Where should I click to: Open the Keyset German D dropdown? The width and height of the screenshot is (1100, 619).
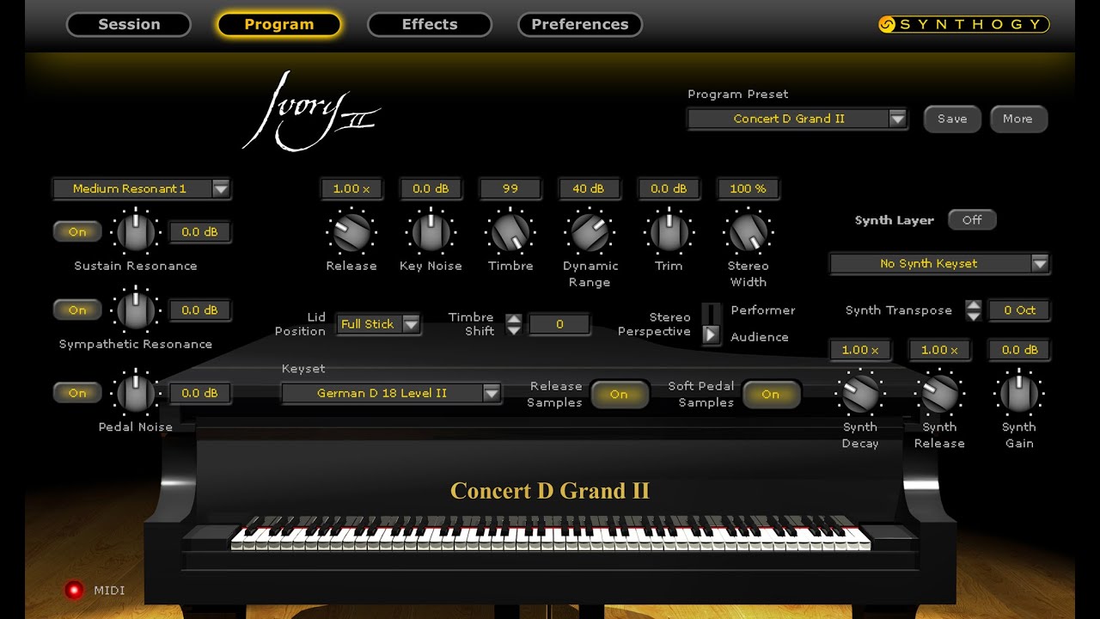pos(391,393)
